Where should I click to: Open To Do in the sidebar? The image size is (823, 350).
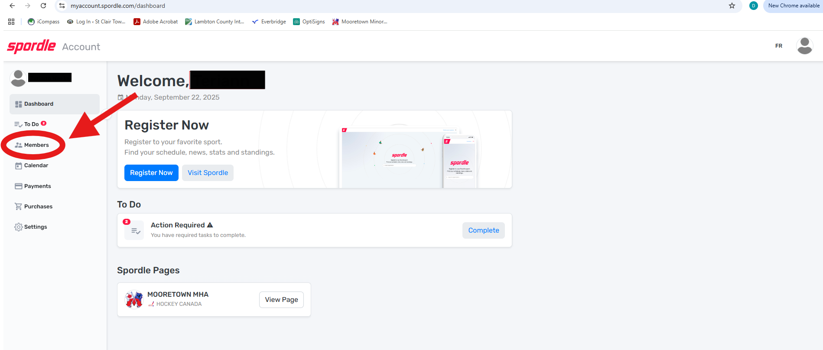coord(30,124)
